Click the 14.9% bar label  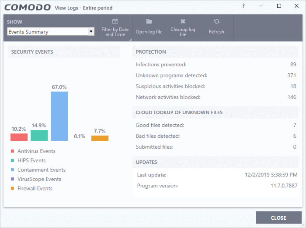[x=39, y=126]
